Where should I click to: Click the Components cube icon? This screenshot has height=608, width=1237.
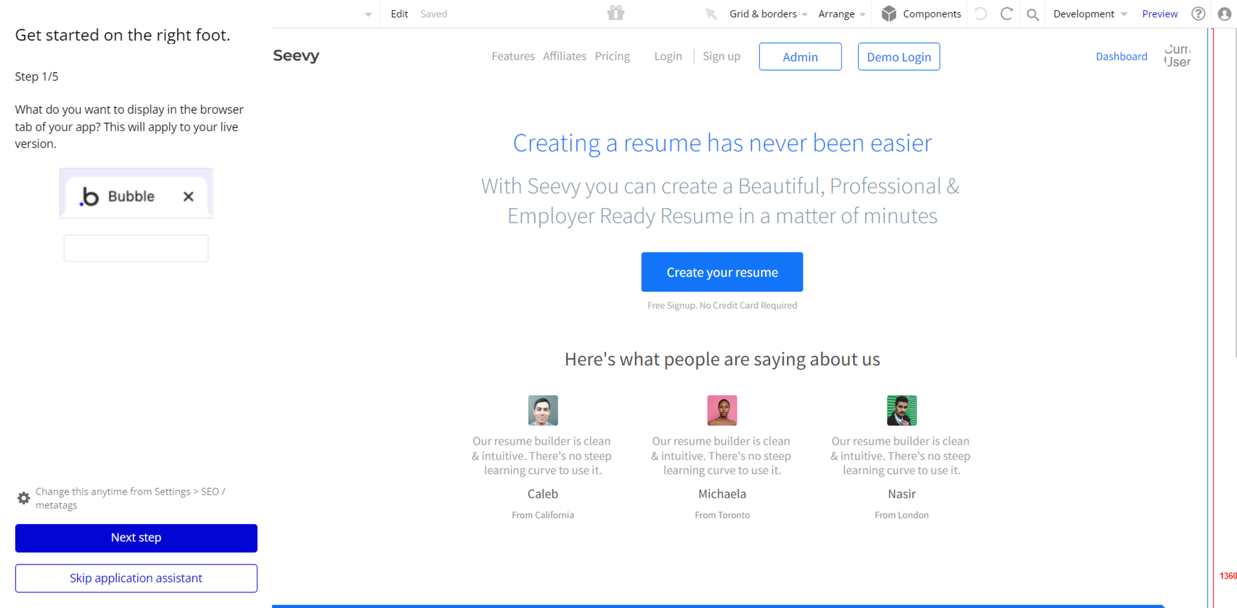pyautogui.click(x=888, y=14)
